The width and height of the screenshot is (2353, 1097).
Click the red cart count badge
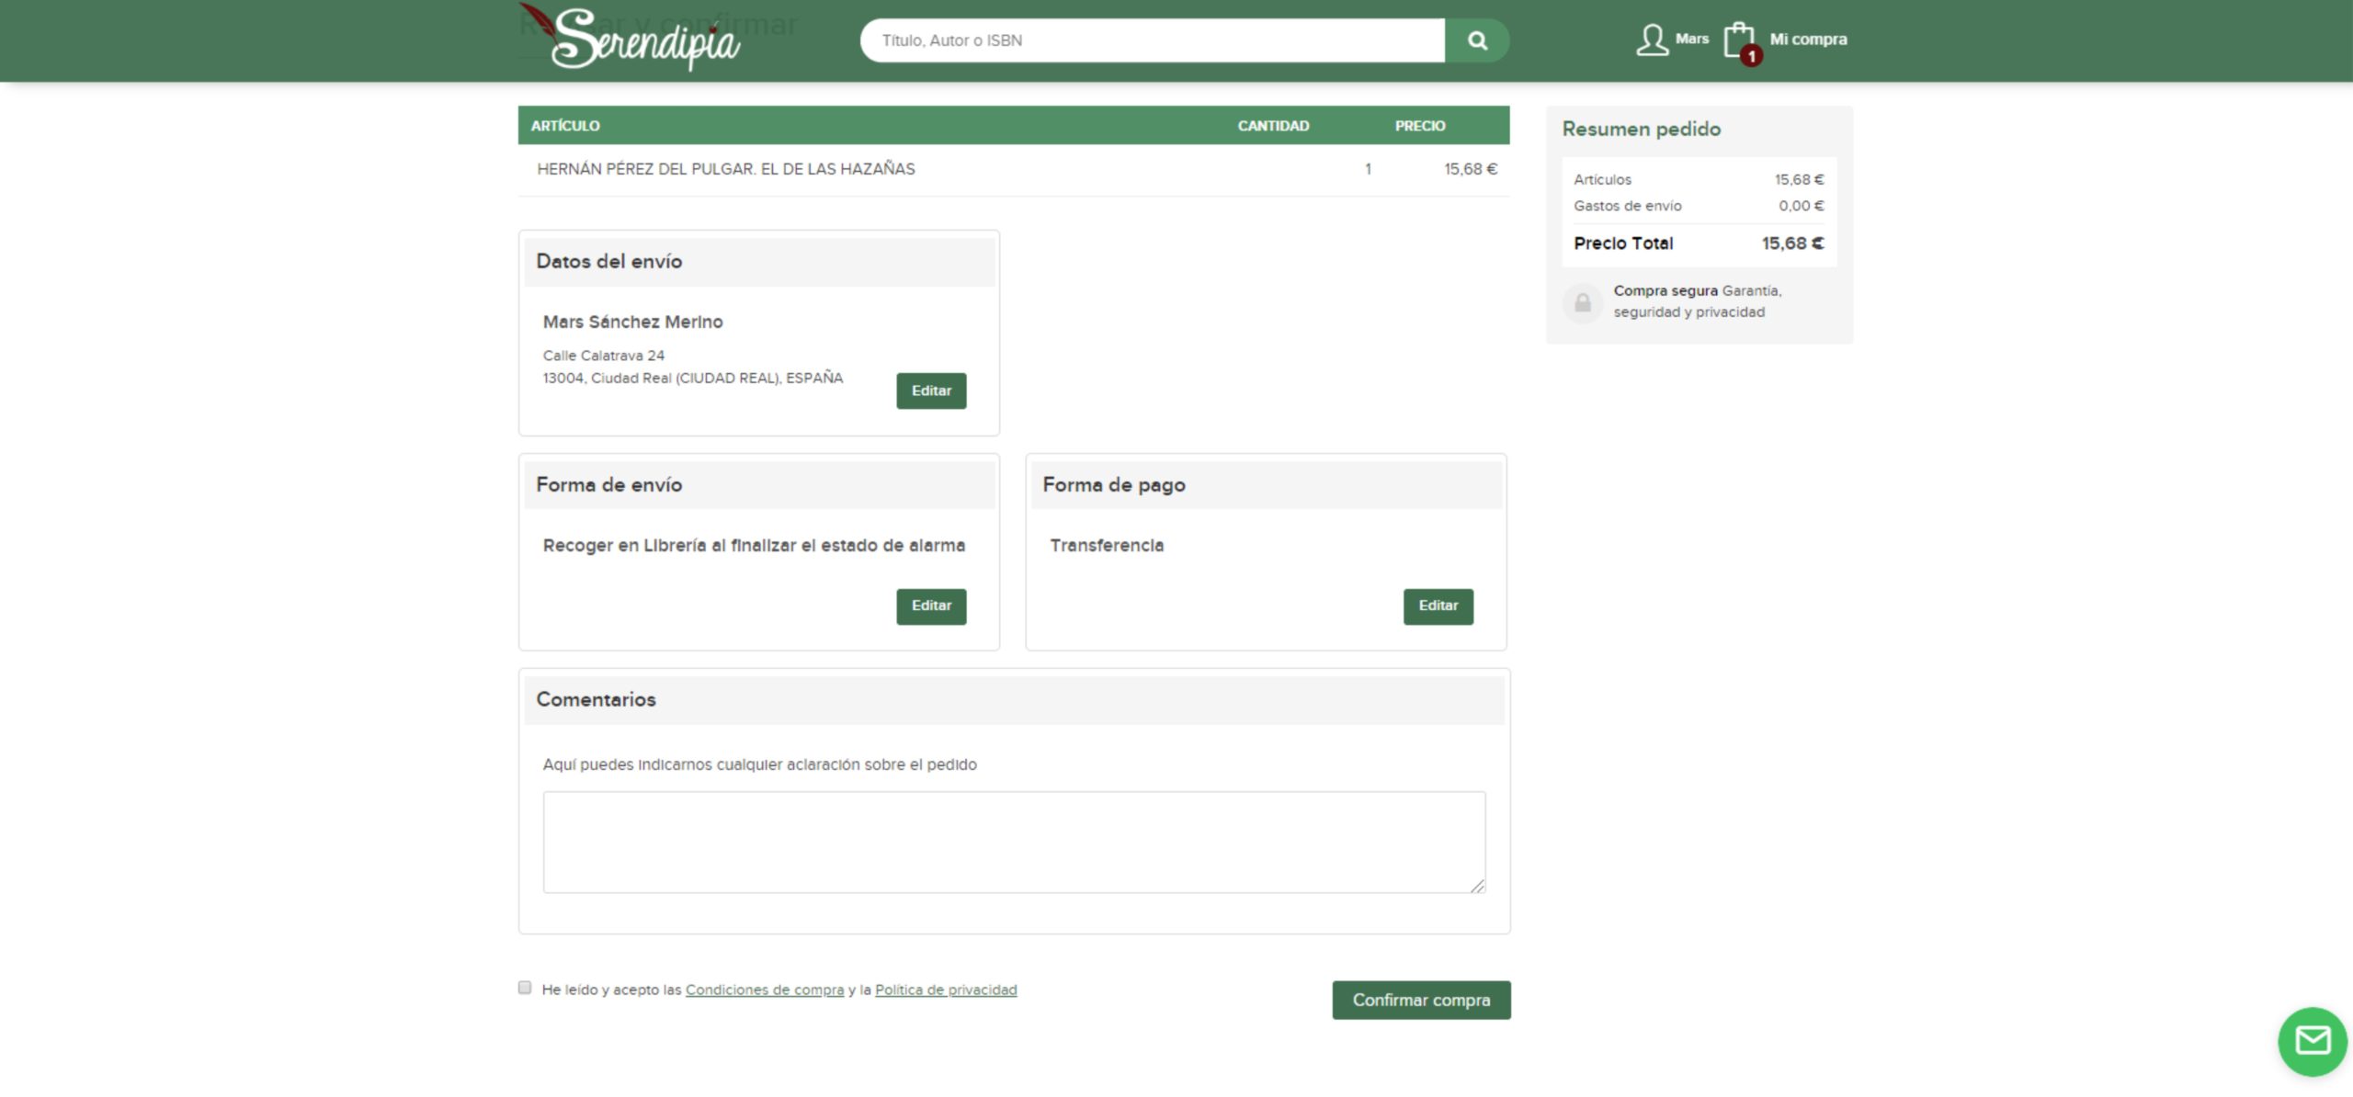(1752, 56)
